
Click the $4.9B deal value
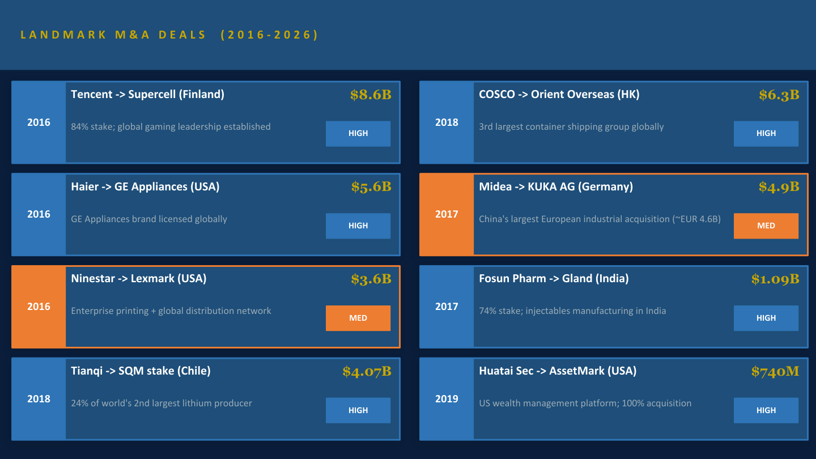pyautogui.click(x=779, y=187)
